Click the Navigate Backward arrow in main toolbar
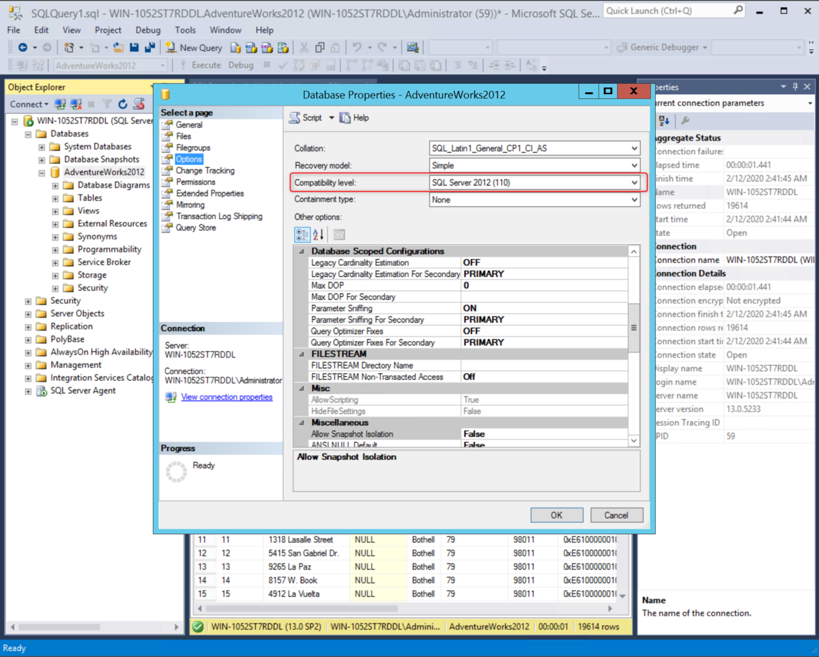The height and width of the screenshot is (657, 819). coord(23,48)
